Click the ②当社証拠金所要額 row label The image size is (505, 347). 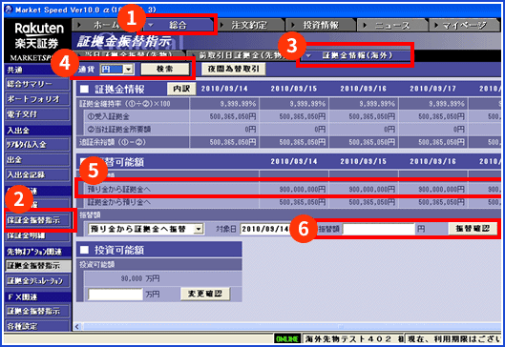tap(119, 130)
